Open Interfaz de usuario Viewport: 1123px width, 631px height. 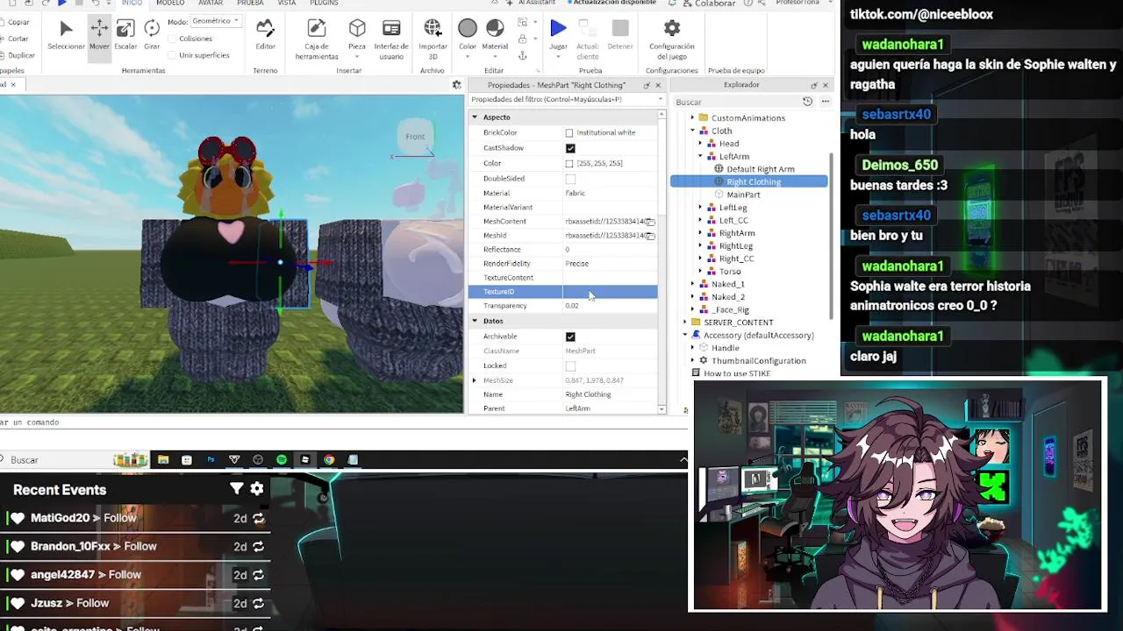(x=391, y=39)
